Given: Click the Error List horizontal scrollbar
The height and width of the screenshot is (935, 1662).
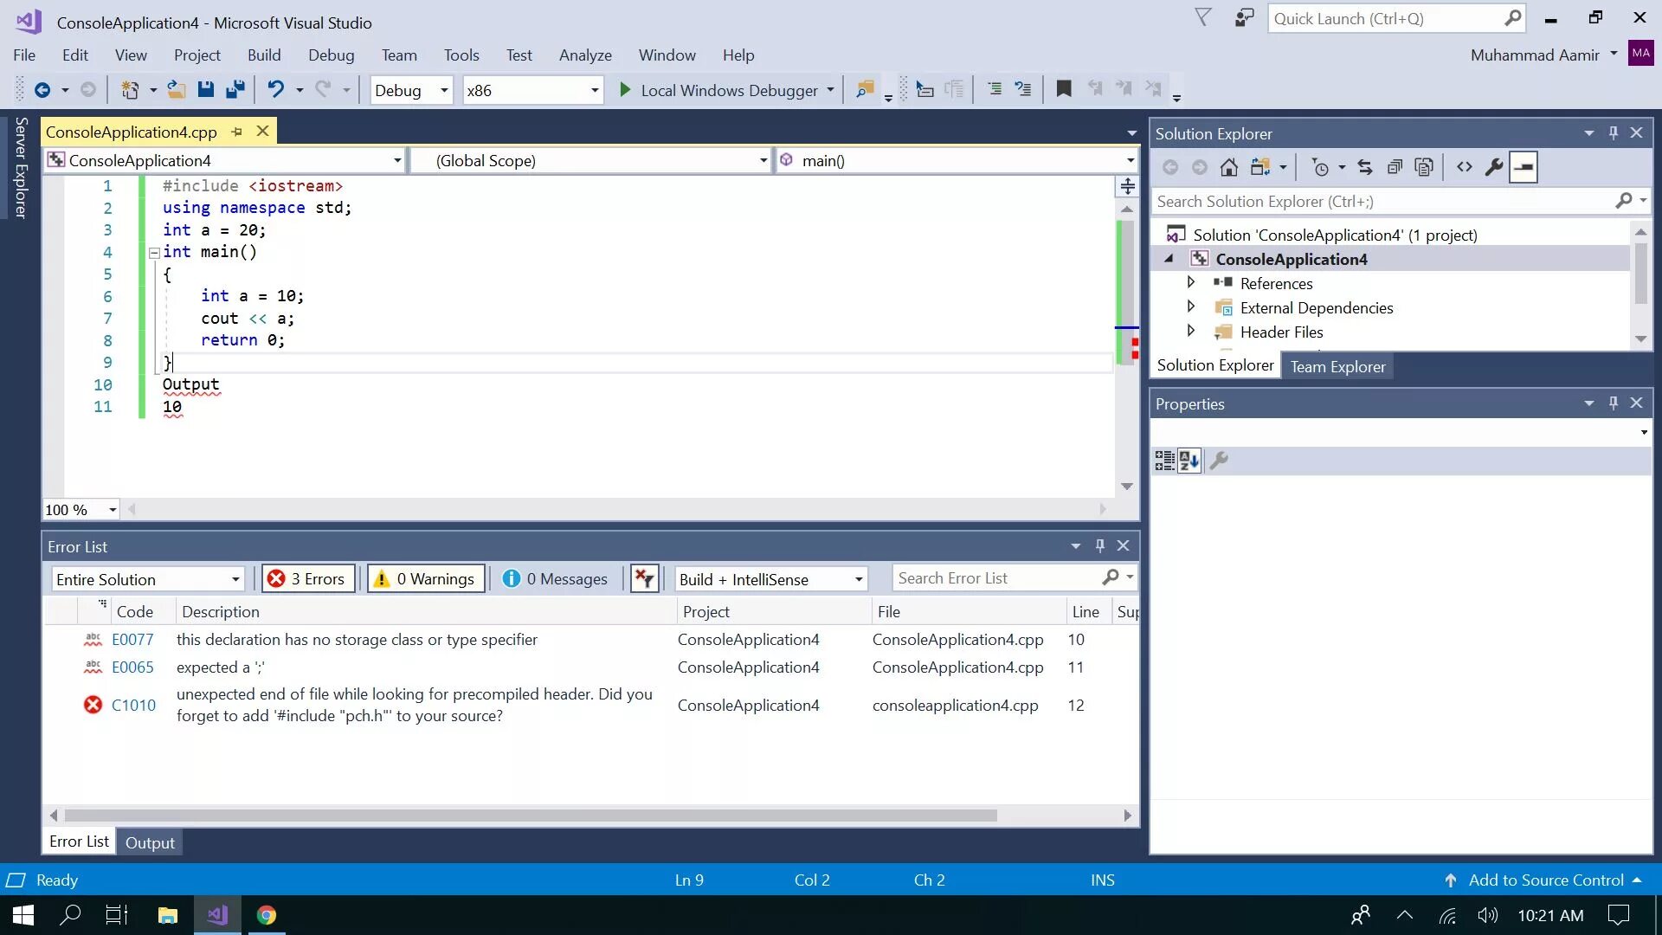Looking at the screenshot, I should pos(531,816).
